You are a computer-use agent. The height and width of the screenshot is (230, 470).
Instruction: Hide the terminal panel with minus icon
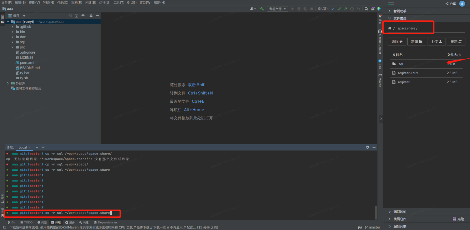pos(374,147)
